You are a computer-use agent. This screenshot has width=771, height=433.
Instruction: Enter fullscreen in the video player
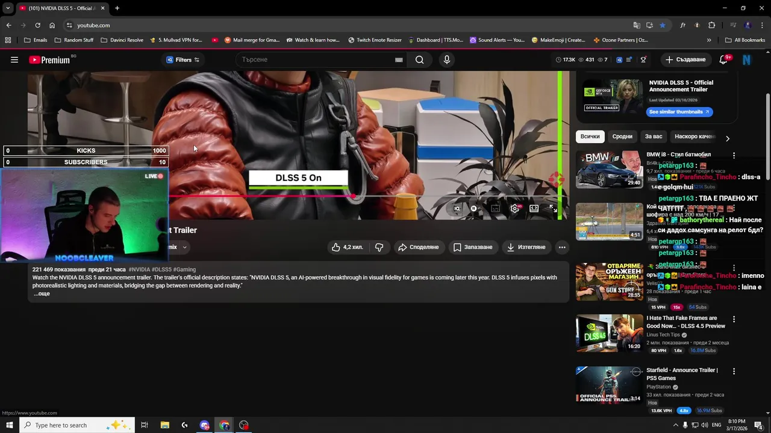[553, 208]
